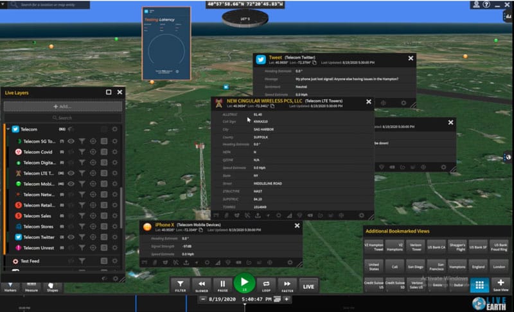Viewport: 514px width, 312px height.
Task: Open settings gear in NEW CINGULAR WIRELESS window
Action: point(362,215)
